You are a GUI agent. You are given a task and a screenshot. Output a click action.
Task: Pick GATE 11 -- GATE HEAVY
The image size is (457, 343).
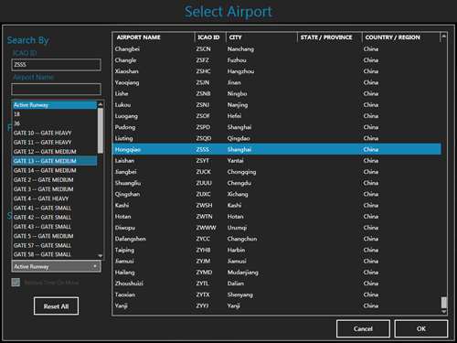55,143
